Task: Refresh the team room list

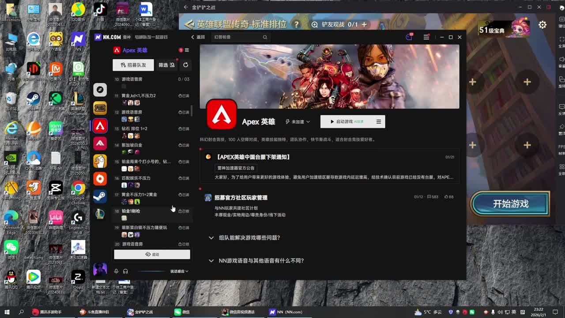Action: click(185, 65)
